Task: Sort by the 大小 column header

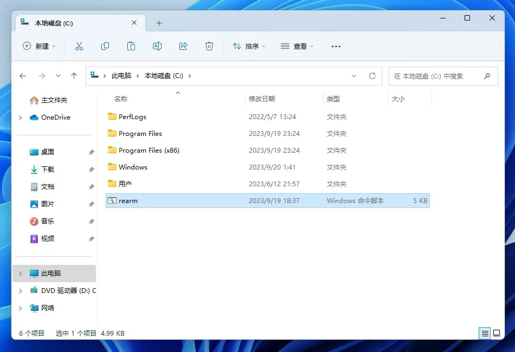Action: [398, 99]
